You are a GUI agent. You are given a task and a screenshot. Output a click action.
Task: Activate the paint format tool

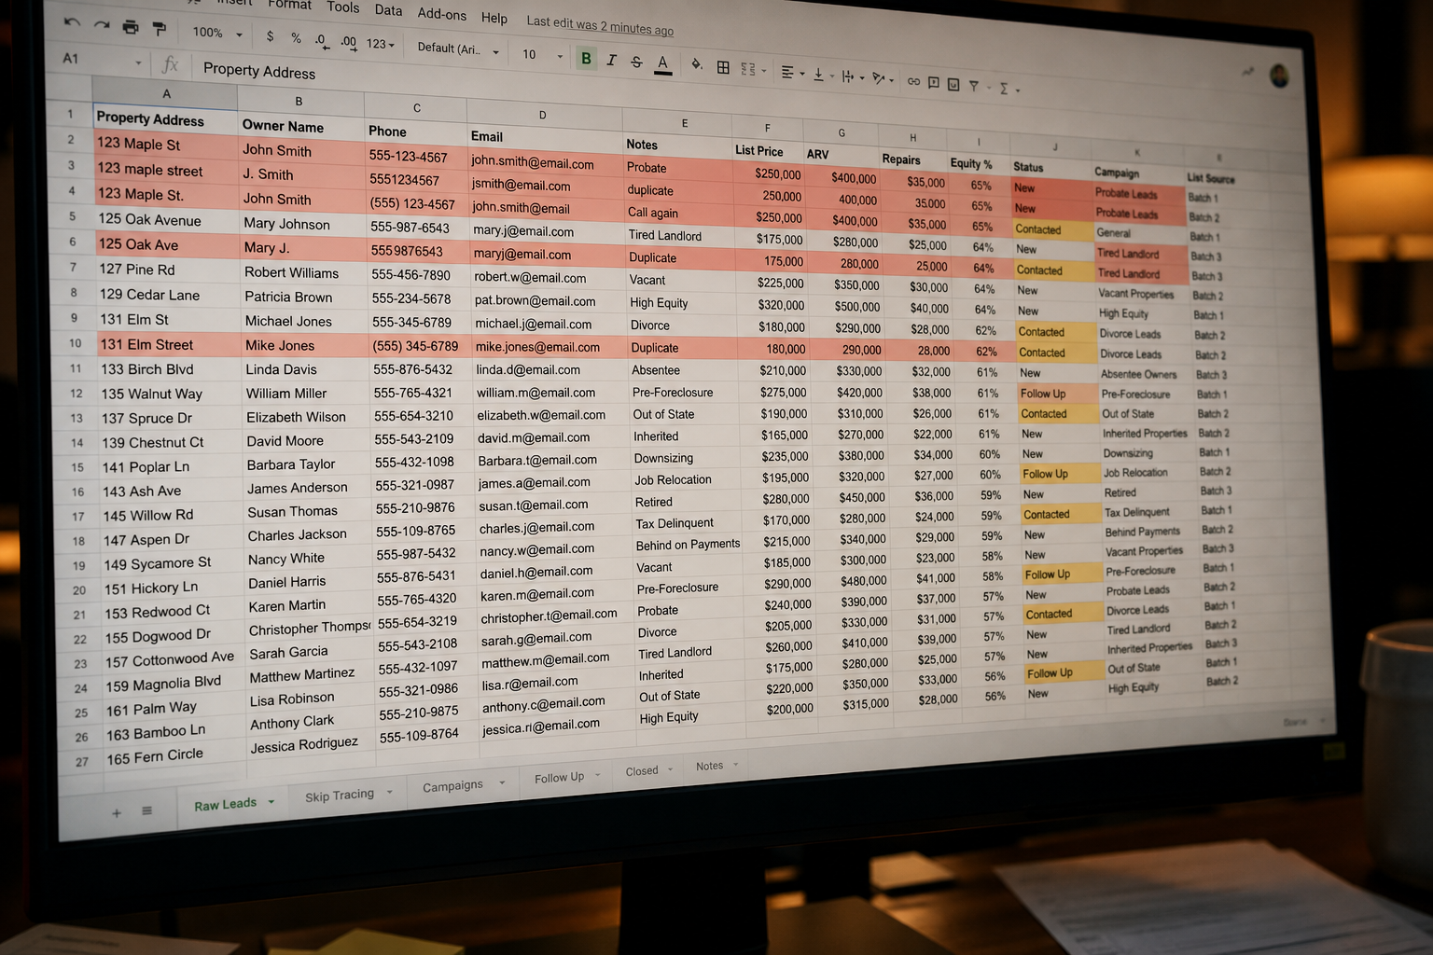tap(160, 29)
